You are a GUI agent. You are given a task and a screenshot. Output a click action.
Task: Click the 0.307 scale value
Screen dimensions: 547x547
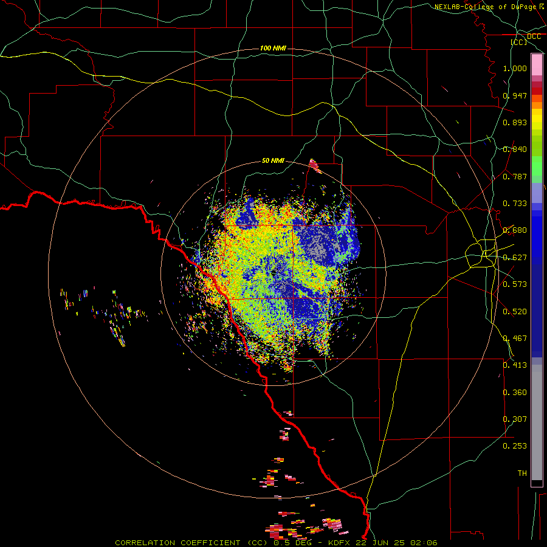[515, 419]
